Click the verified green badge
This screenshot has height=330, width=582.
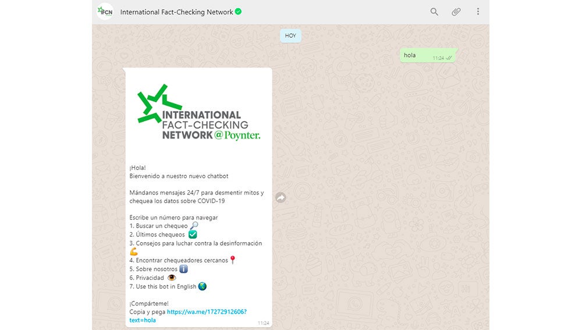click(x=238, y=12)
